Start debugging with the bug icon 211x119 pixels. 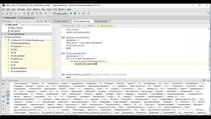(x=75, y=14)
